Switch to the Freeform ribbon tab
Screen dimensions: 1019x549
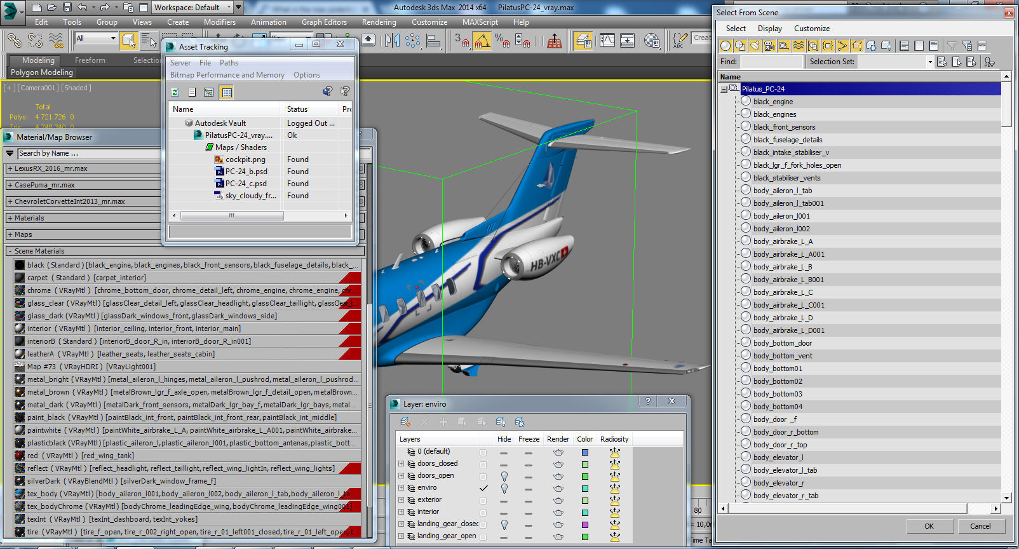(x=90, y=60)
